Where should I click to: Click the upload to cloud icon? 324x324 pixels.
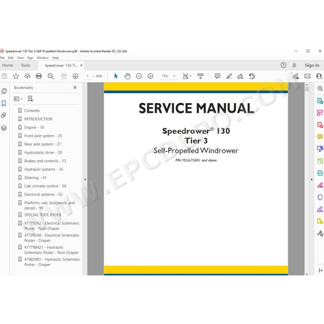coord(27,76)
